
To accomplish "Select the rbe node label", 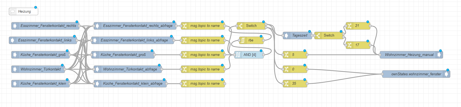I will 251,40.
